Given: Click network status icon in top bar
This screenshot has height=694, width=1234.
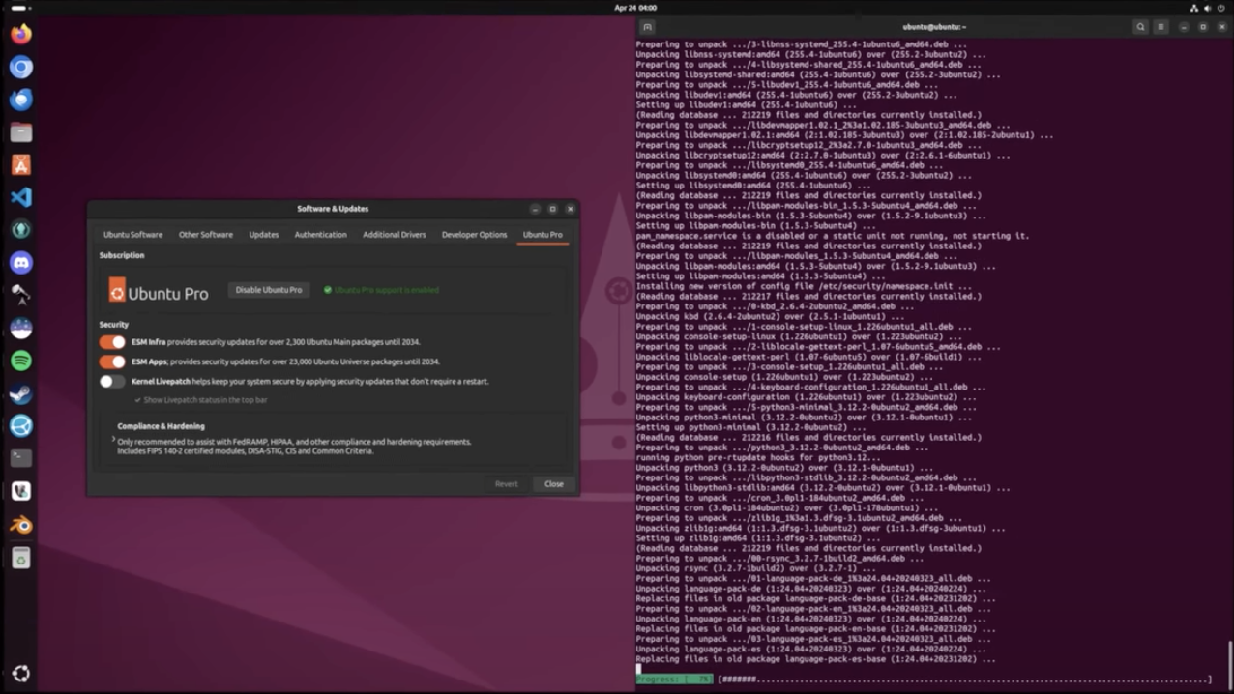Looking at the screenshot, I should point(1193,8).
